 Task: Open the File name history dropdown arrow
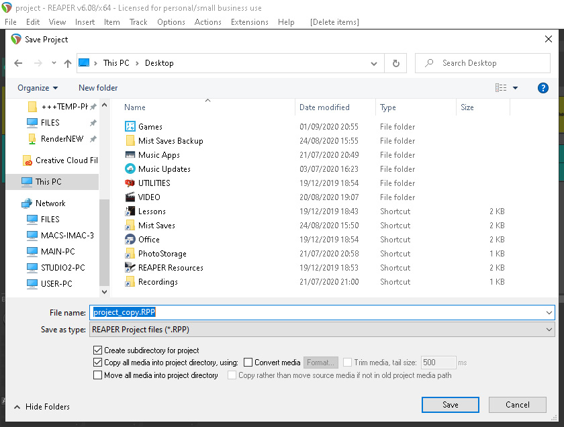point(549,313)
